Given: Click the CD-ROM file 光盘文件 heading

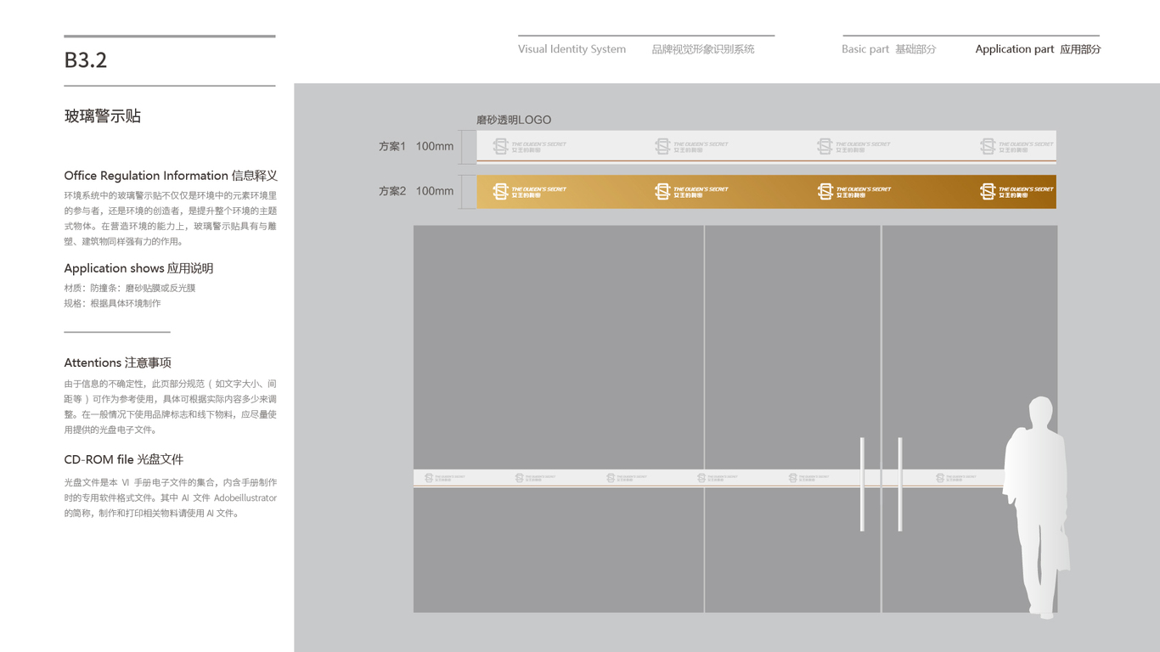Looking at the screenshot, I should coord(124,459).
